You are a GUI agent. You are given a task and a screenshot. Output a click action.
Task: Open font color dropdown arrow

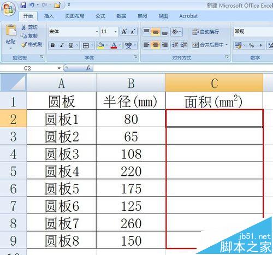[x=120, y=45]
